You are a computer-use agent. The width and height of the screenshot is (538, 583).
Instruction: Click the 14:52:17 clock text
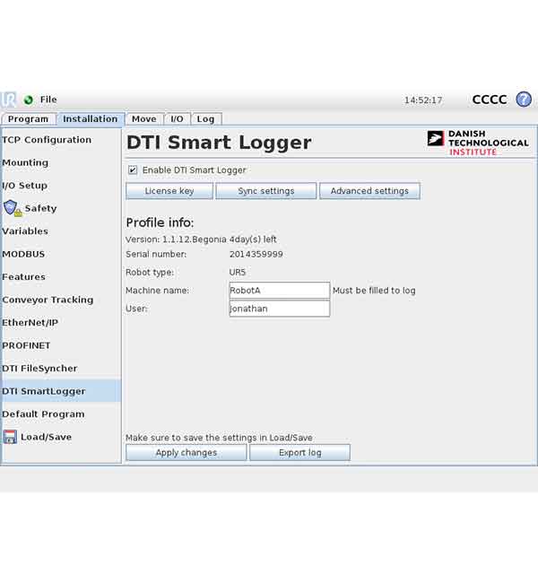pyautogui.click(x=423, y=100)
